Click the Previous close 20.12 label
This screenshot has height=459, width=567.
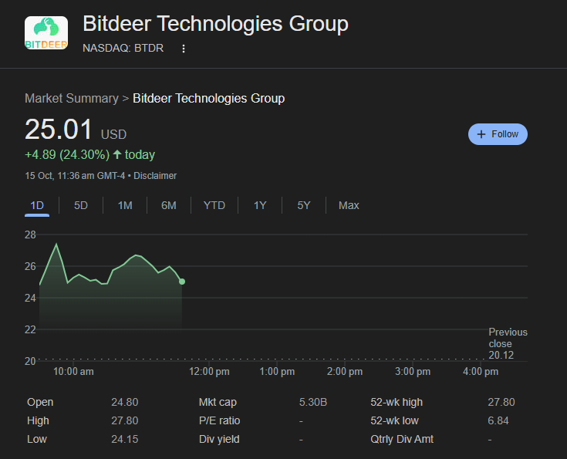point(508,343)
